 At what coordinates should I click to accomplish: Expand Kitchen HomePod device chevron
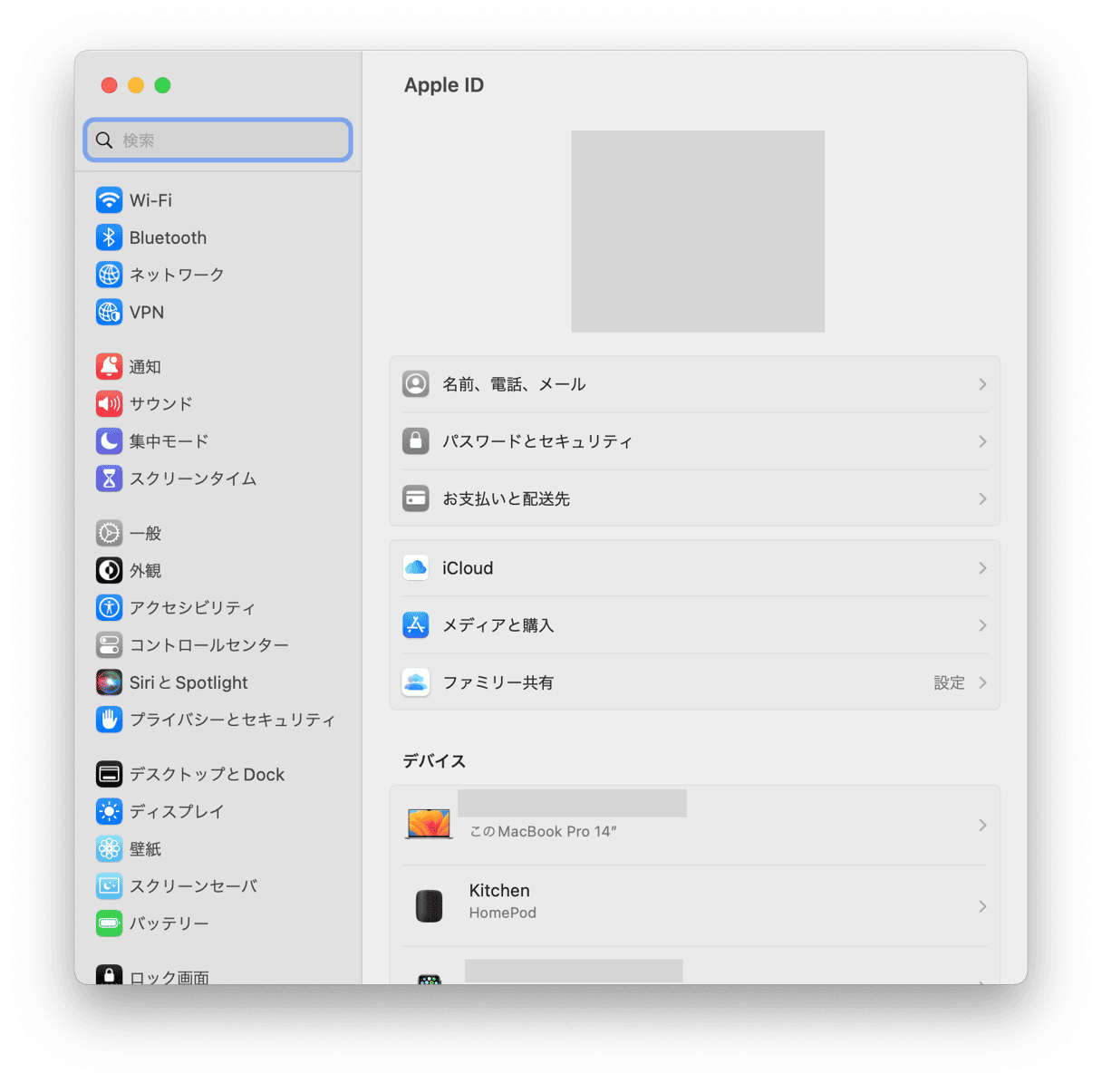pos(982,906)
